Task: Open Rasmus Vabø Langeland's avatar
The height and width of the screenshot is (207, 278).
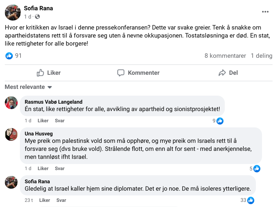Action: tap(11, 103)
